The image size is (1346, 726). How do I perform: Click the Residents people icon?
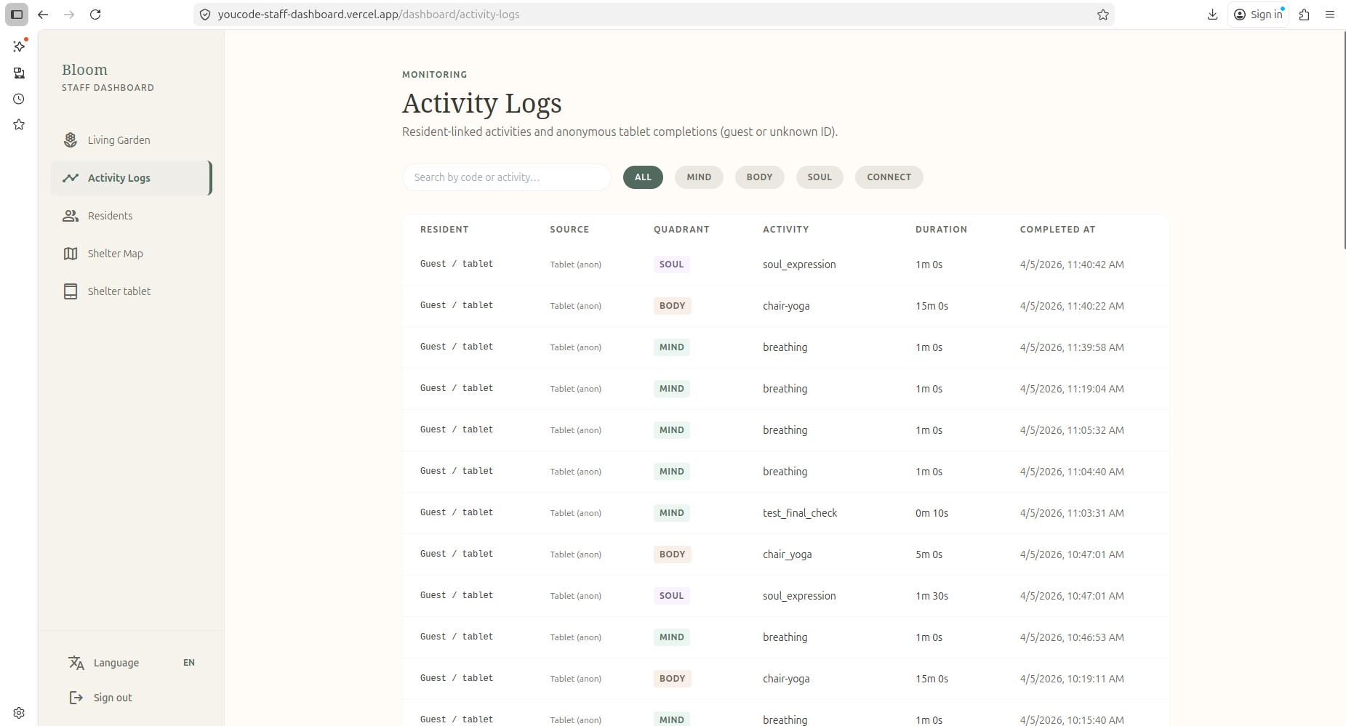pyautogui.click(x=71, y=216)
